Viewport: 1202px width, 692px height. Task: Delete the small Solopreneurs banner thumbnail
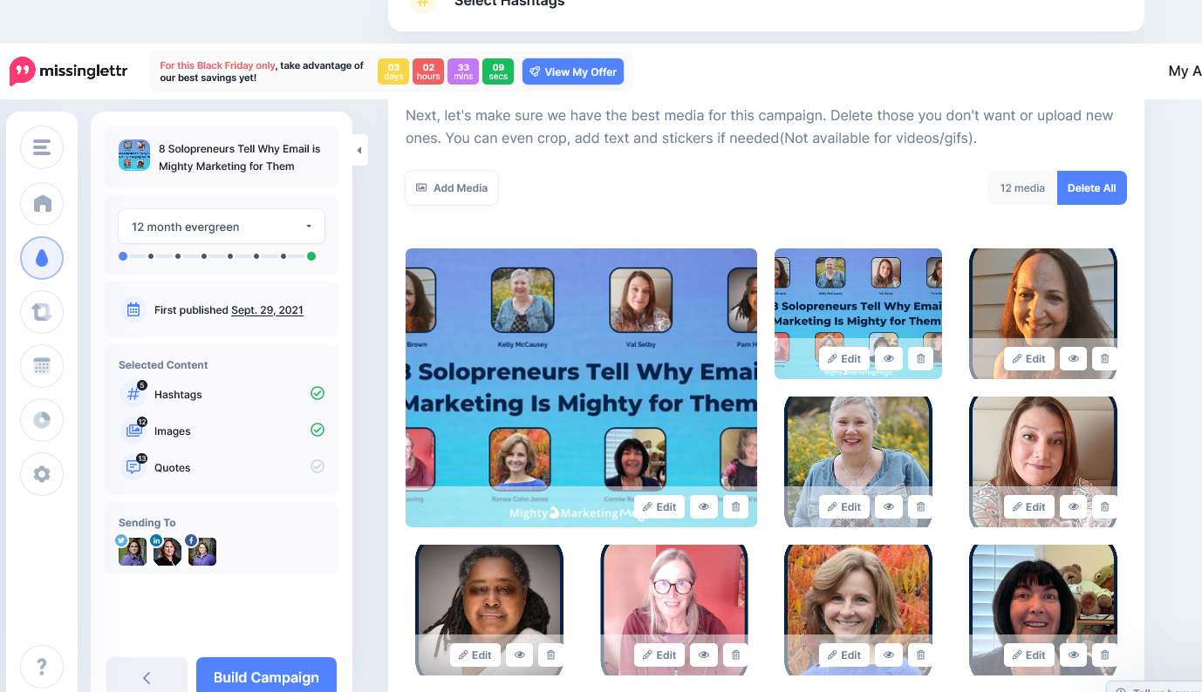point(920,359)
